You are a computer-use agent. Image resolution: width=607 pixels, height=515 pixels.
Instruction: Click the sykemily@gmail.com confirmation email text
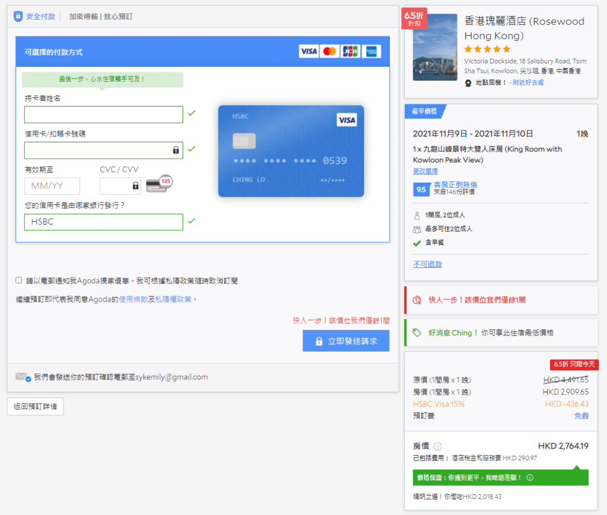(x=171, y=377)
